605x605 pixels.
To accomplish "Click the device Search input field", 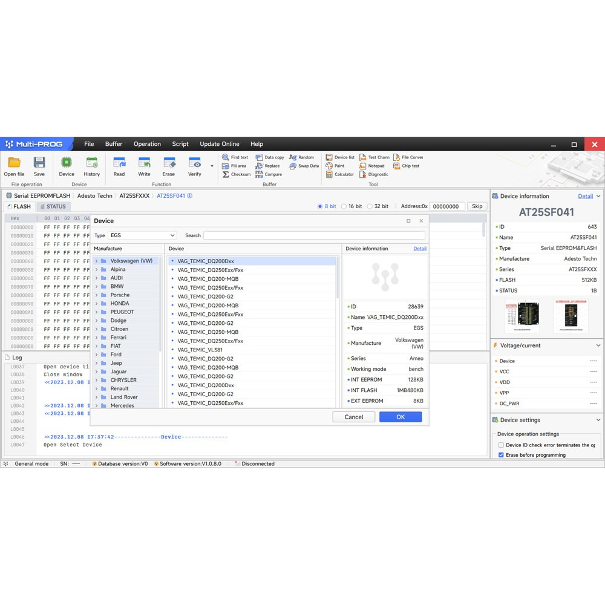I will pyautogui.click(x=314, y=235).
